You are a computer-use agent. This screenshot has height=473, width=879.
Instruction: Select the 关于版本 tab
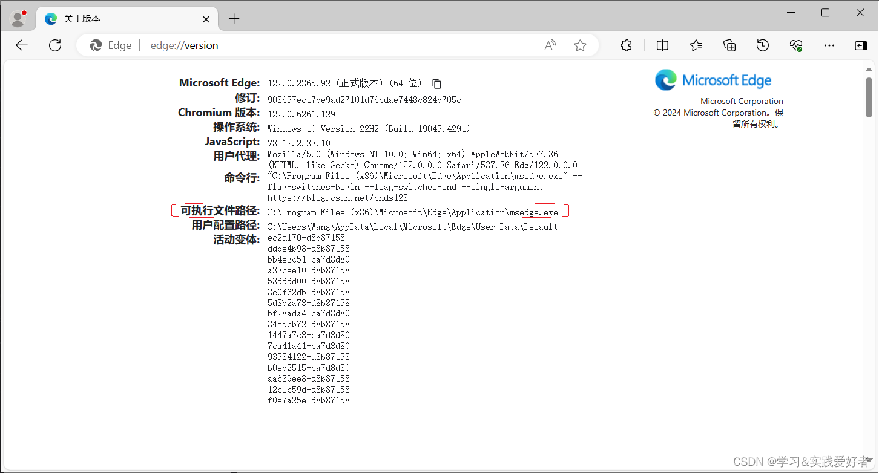pos(127,19)
